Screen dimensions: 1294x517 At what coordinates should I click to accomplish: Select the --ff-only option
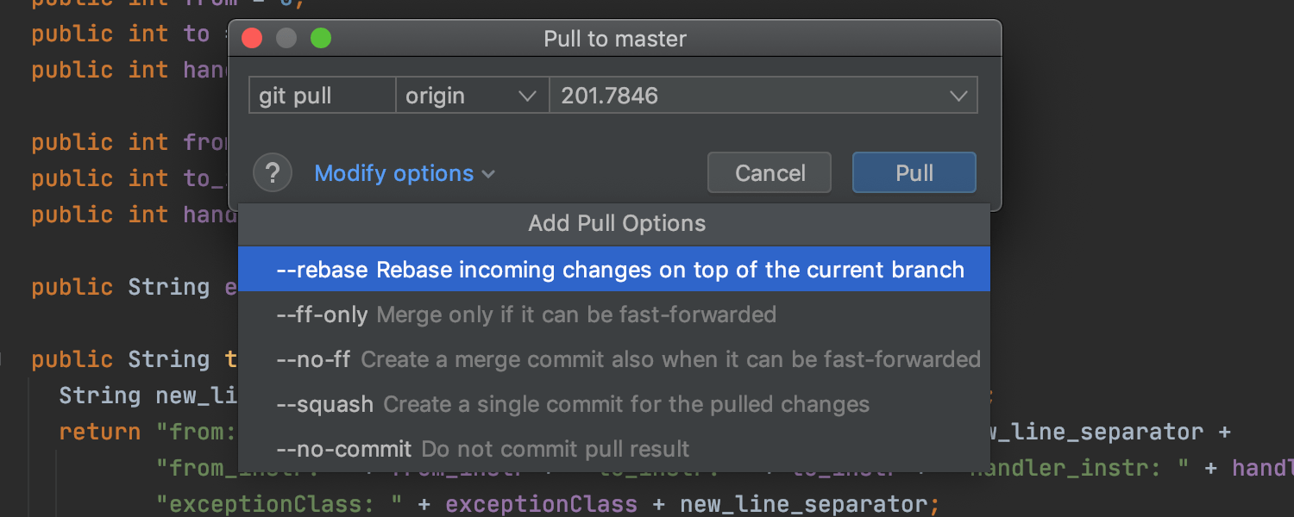point(526,315)
